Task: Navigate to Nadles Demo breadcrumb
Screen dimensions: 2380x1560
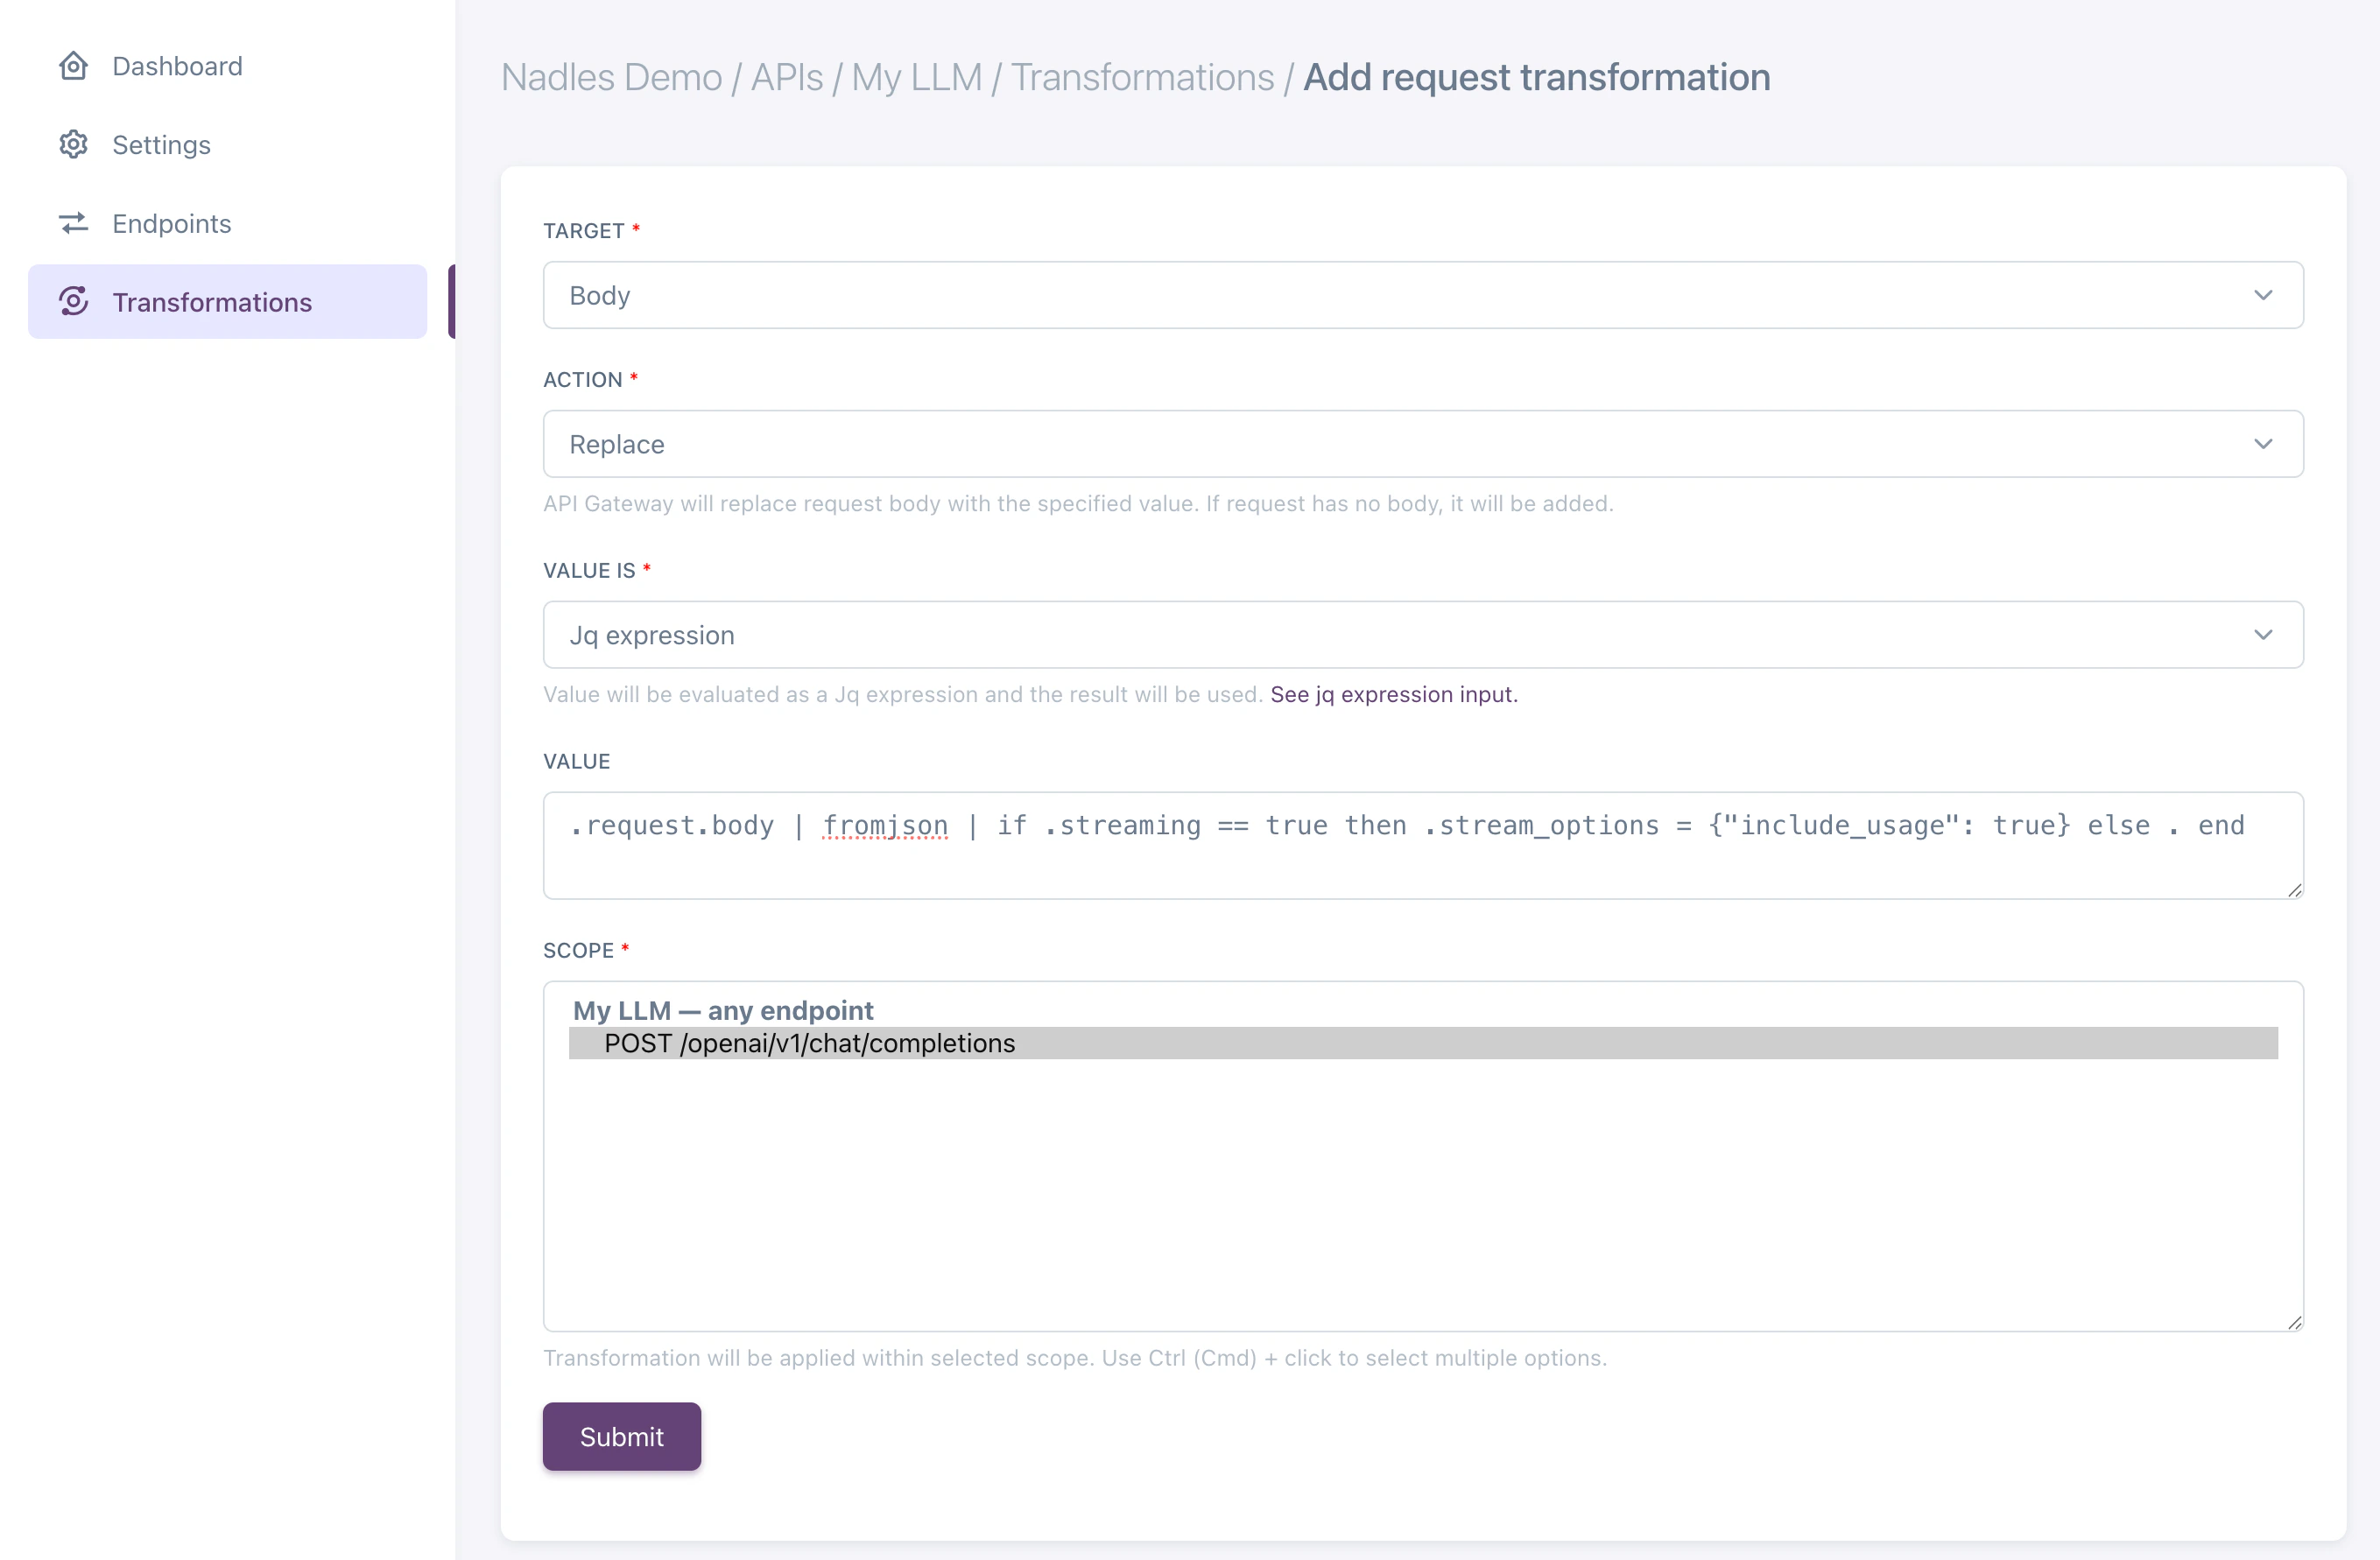Action: (611, 76)
